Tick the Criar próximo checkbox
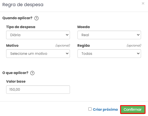This screenshot has height=116, width=148. point(90,109)
